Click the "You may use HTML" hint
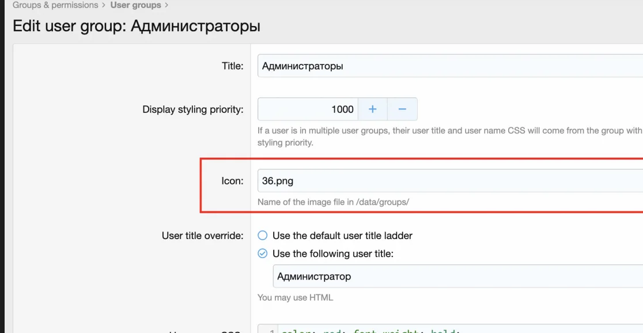The height and width of the screenshot is (333, 643). tap(295, 297)
